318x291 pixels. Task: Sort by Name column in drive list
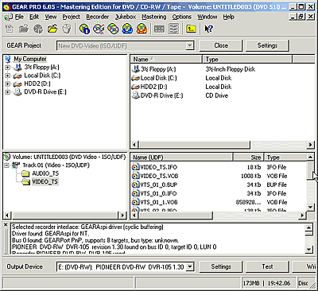coord(166,59)
